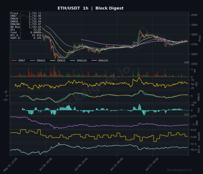The image size is (203, 174).
Task: Click the Fund rate 0.0008%
Action: [x=36, y=32]
